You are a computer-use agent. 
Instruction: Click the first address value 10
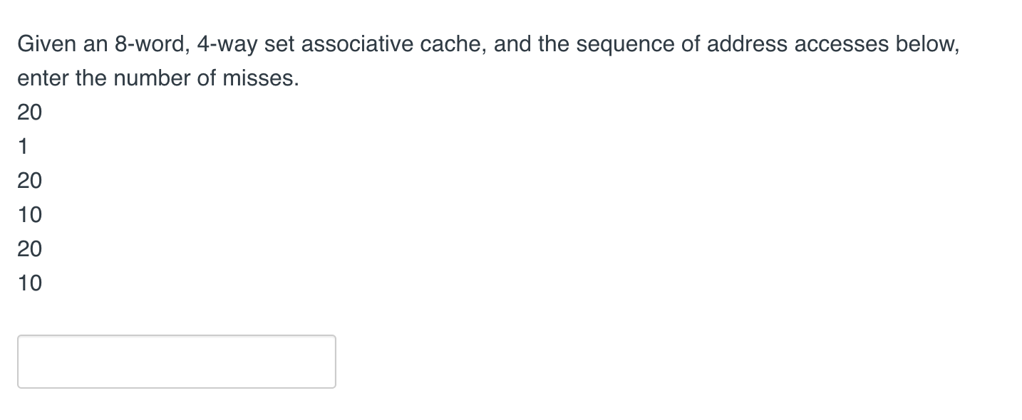[29, 214]
